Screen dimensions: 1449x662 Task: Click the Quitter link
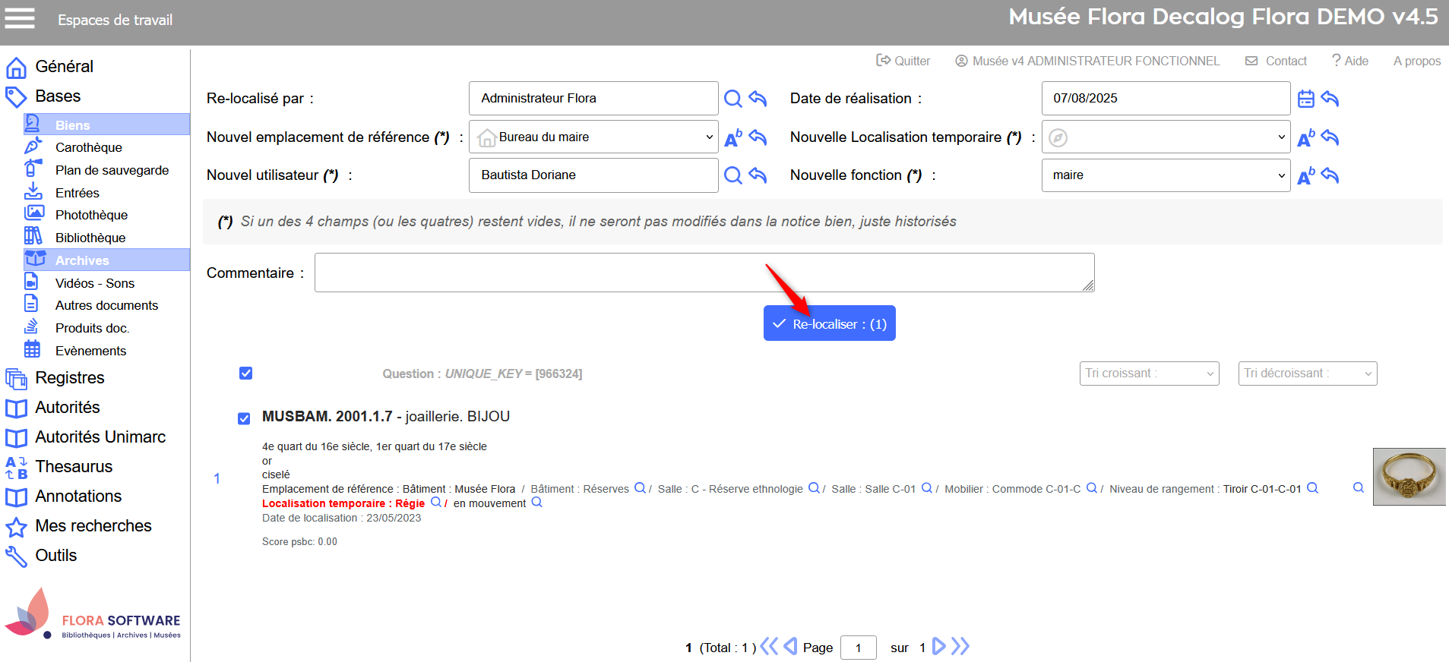pos(903,61)
